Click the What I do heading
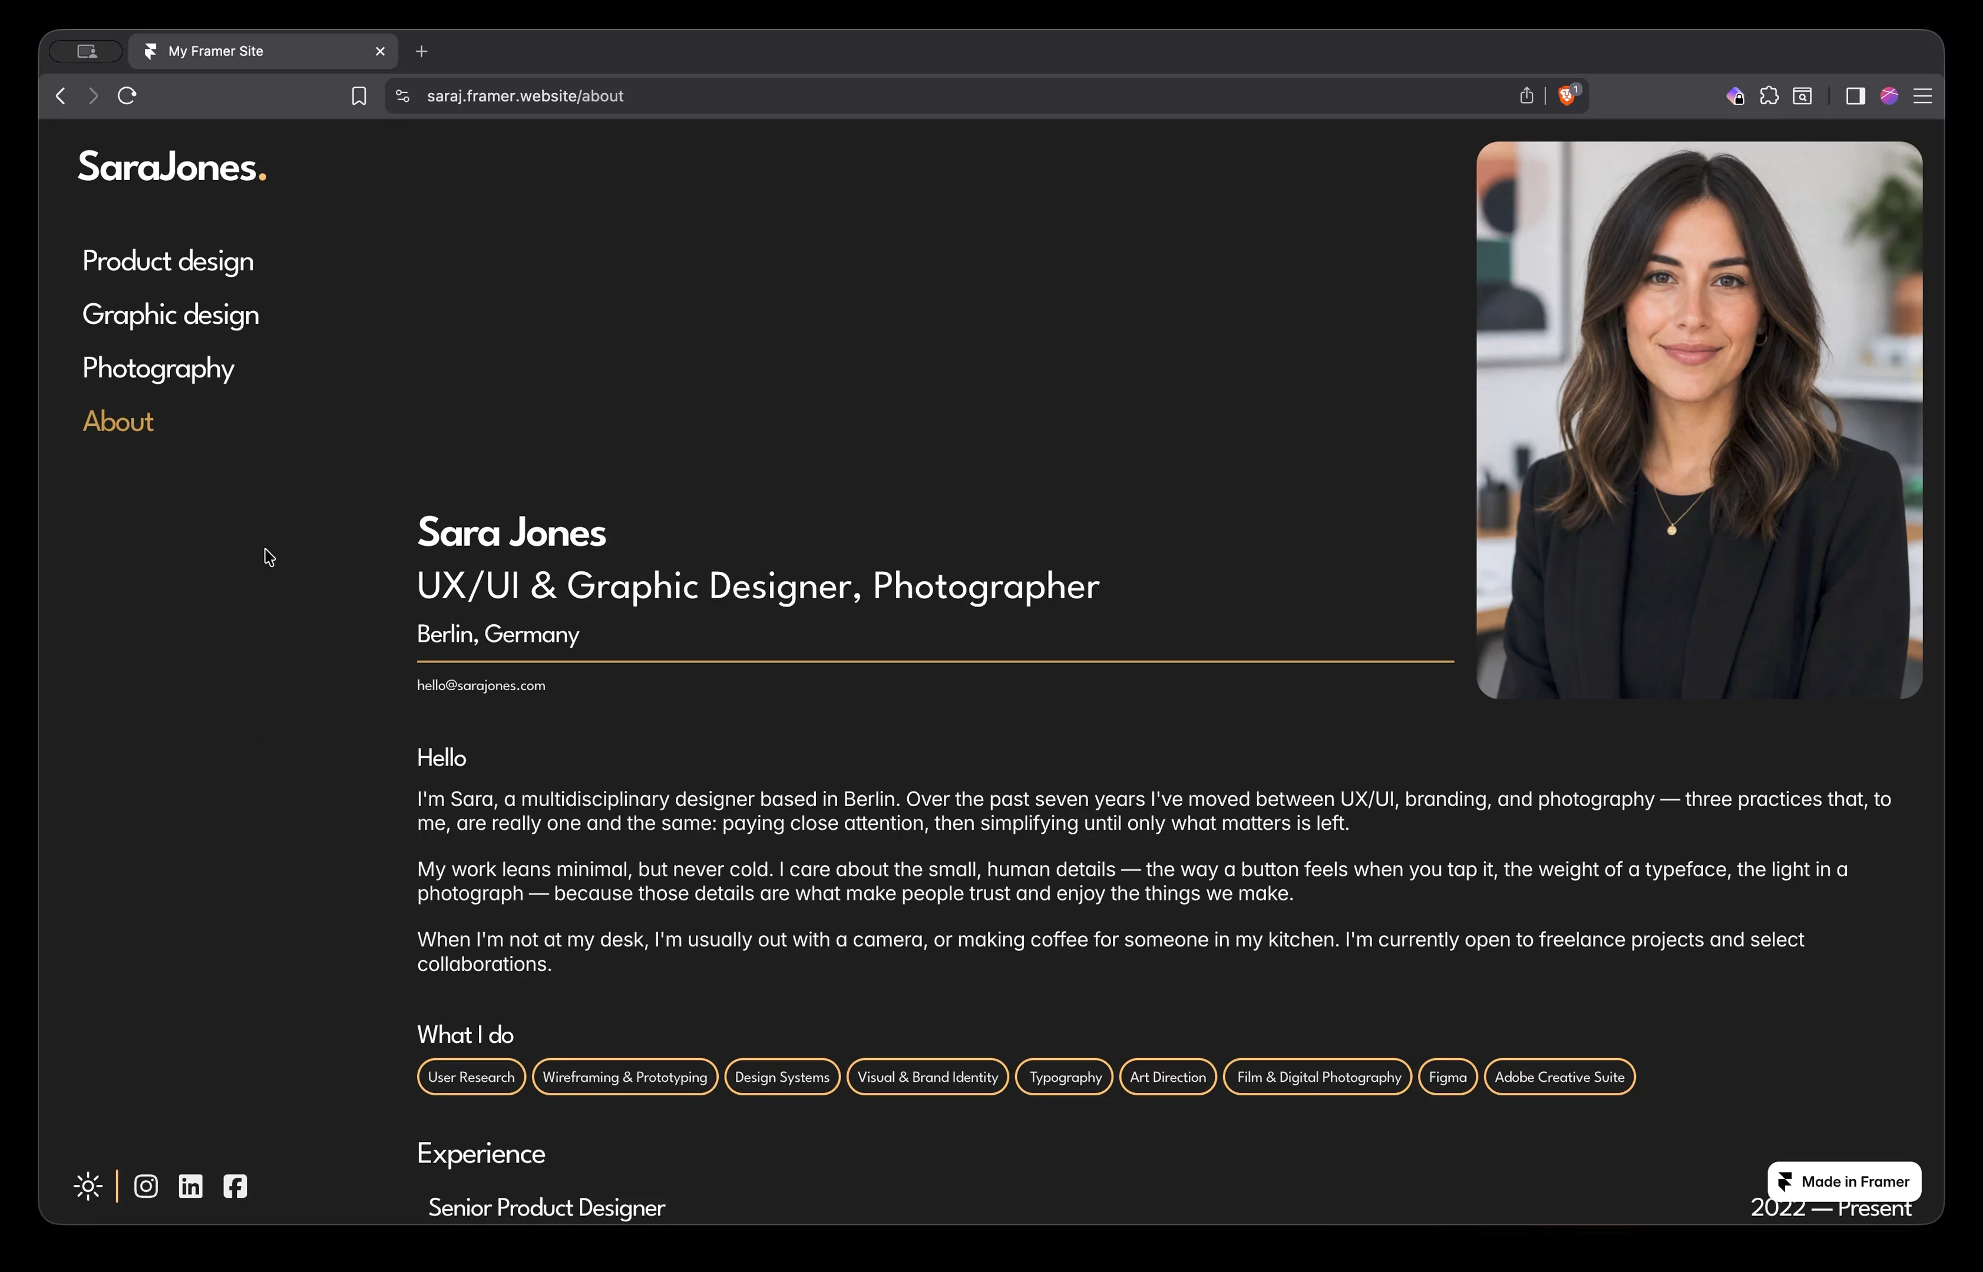The image size is (1983, 1272). click(465, 1035)
